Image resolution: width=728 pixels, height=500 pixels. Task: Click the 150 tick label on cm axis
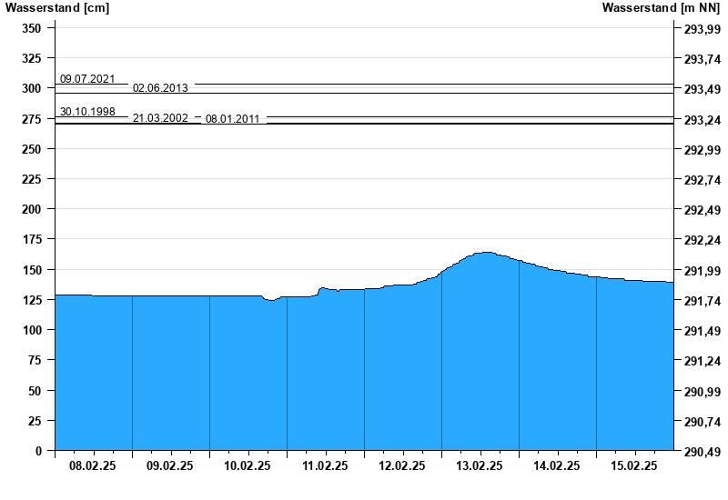pos(31,270)
